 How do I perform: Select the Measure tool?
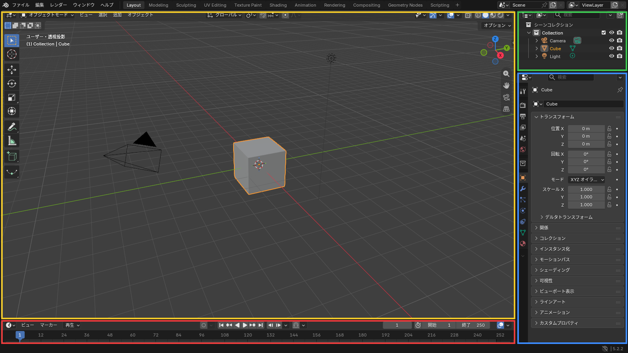click(x=12, y=141)
